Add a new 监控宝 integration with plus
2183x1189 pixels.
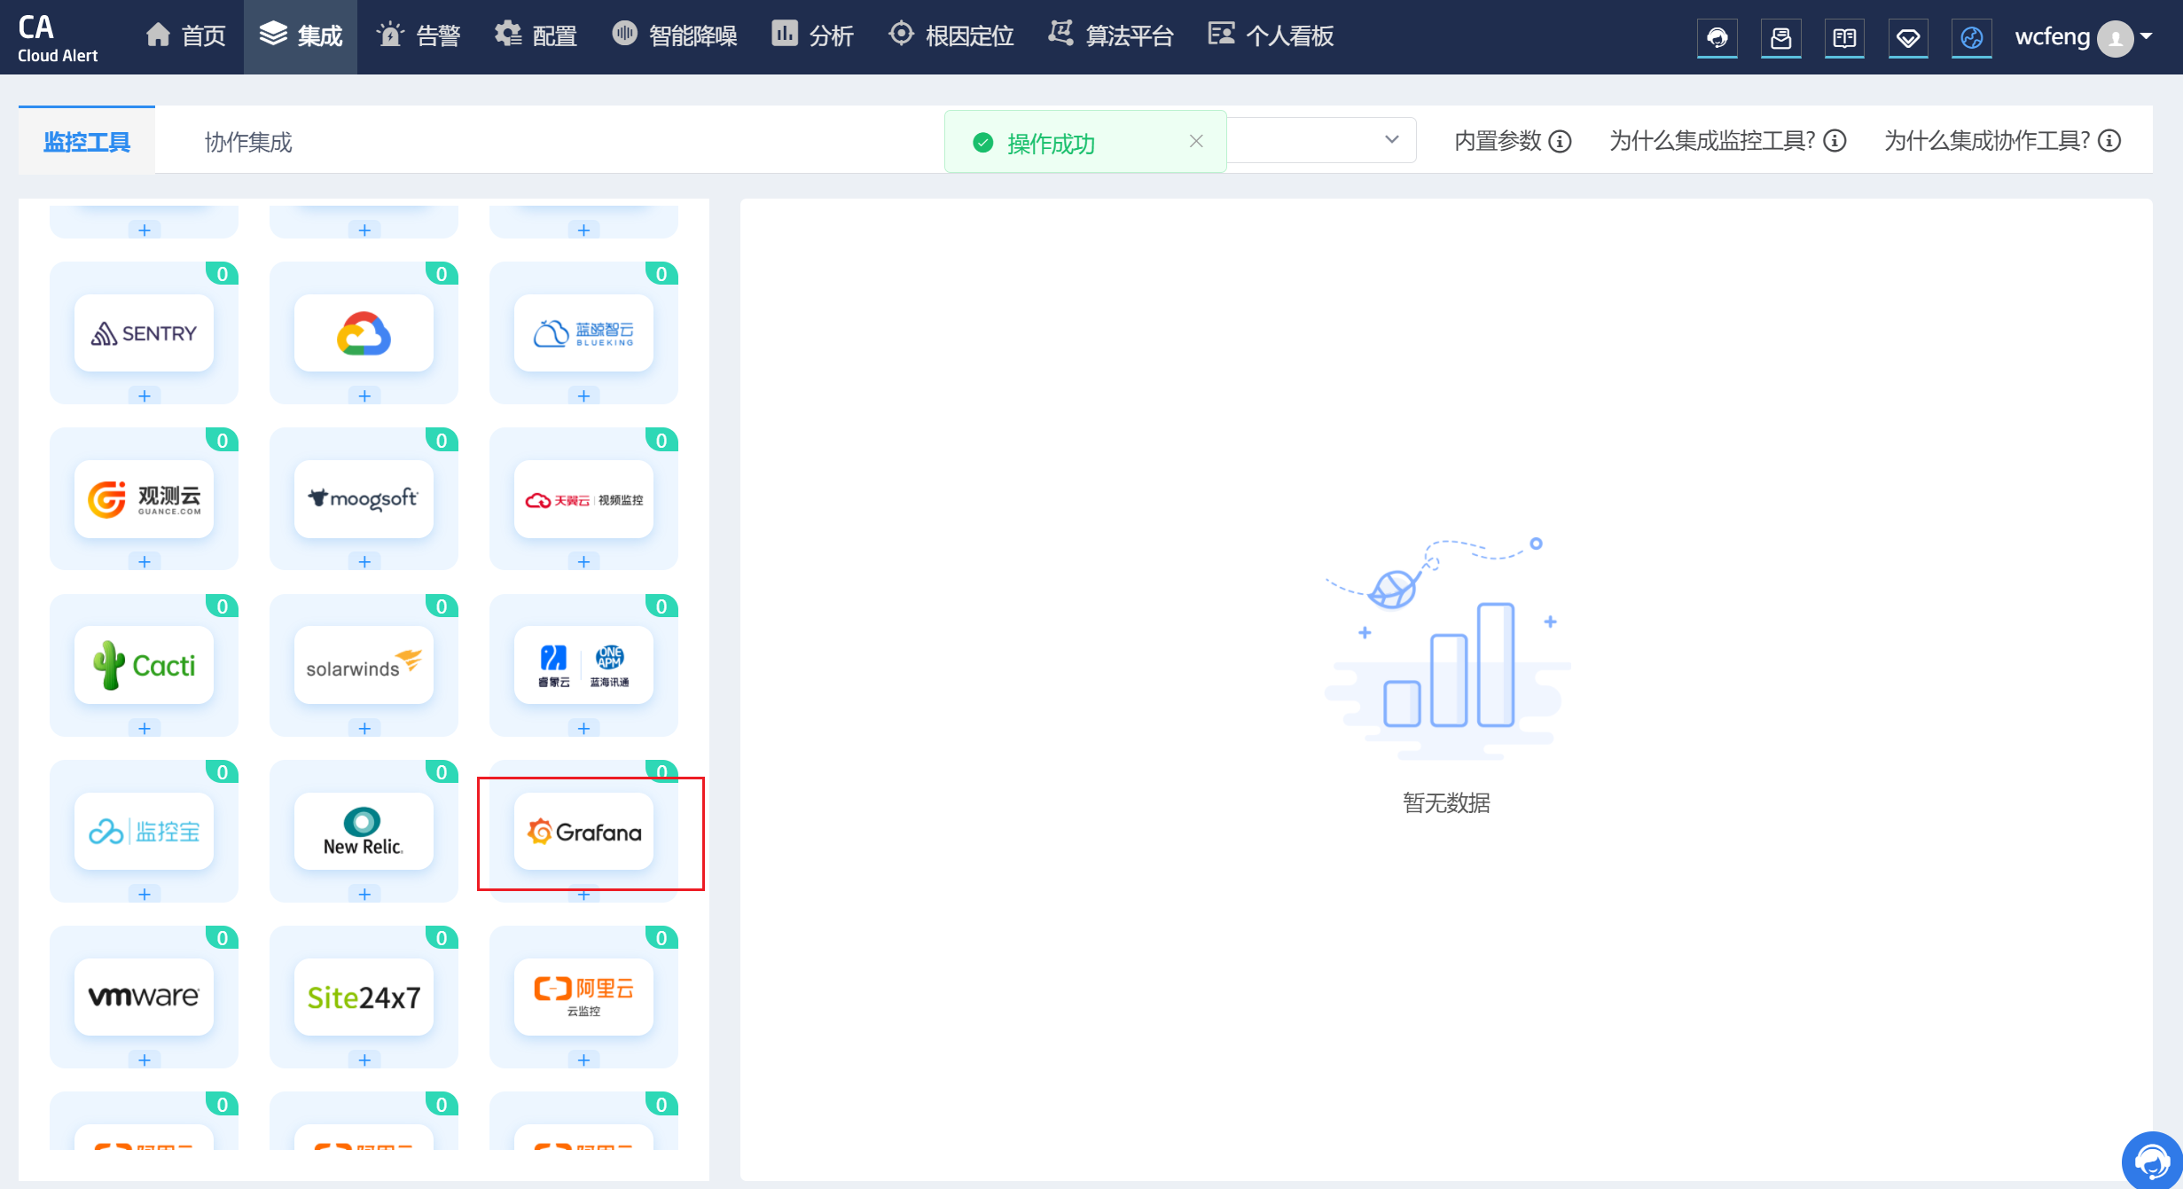click(144, 894)
